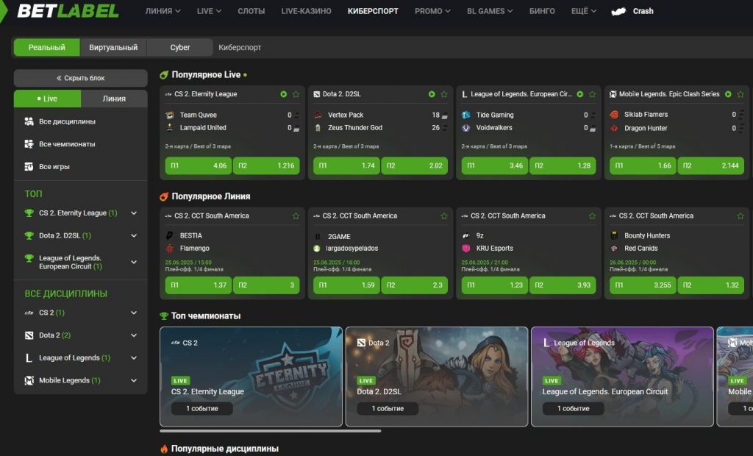Click KRU Esports team logo
This screenshot has height=456, width=753.
click(x=465, y=249)
